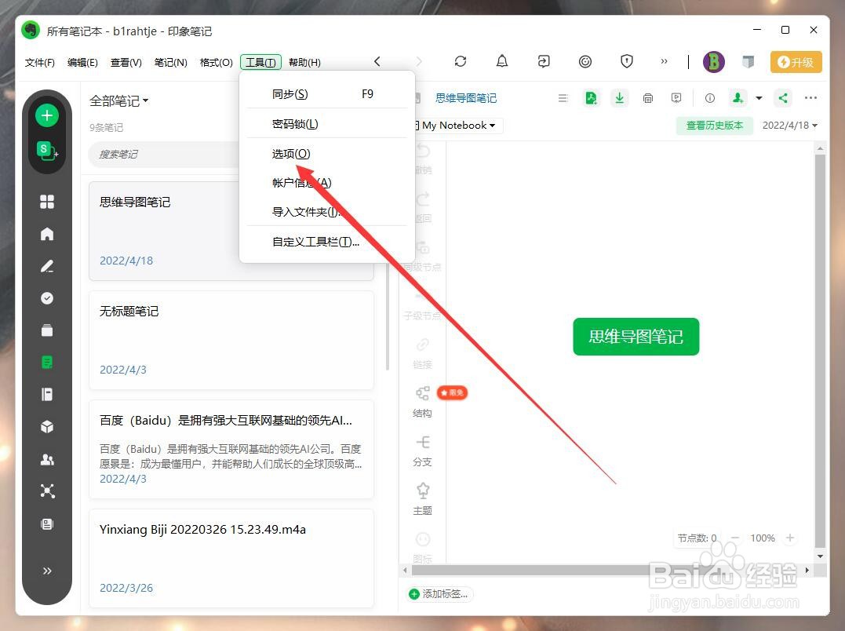The image size is (845, 631).
Task: Open the cube icon in sidebar
Action: [47, 427]
